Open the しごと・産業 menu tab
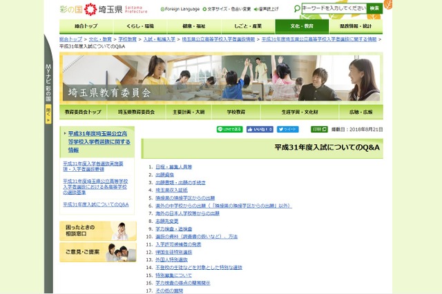 (248, 26)
